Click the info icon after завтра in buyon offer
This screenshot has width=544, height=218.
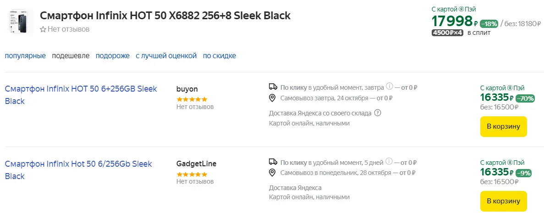(x=389, y=86)
